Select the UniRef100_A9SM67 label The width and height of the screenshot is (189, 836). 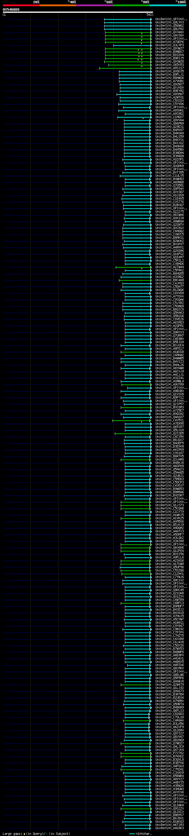pyautogui.click(x=169, y=94)
